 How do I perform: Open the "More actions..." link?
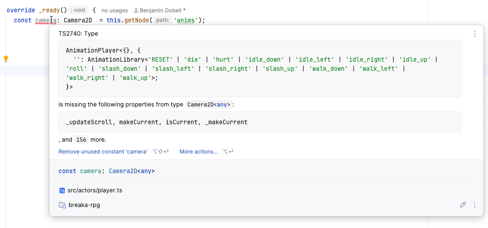[198, 151]
